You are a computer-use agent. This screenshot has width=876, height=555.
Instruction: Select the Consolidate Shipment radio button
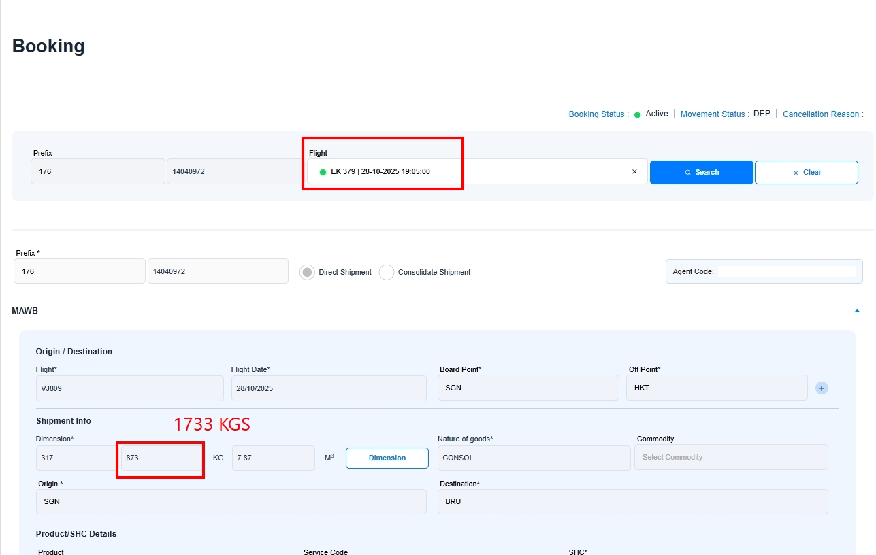click(x=387, y=272)
